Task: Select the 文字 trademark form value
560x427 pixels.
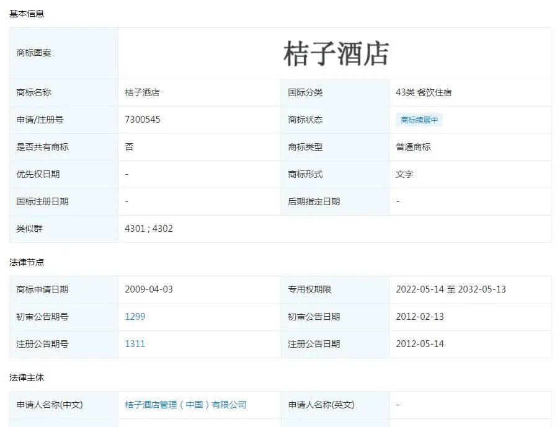Action: (x=404, y=174)
